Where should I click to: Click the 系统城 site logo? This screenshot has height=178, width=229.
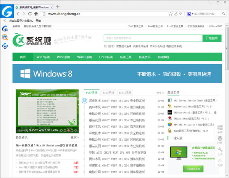[32, 40]
